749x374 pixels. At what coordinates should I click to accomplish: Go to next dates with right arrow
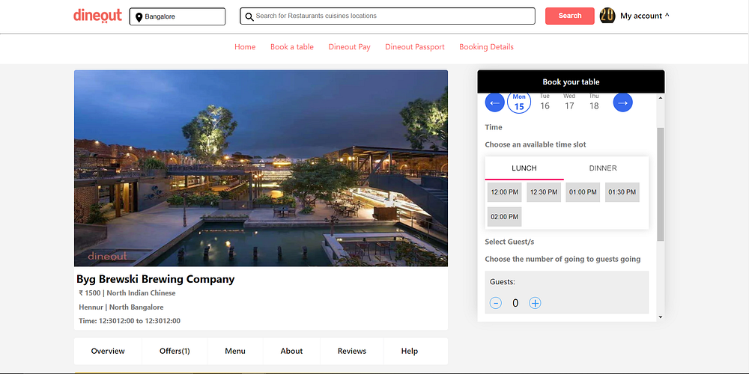(x=623, y=102)
